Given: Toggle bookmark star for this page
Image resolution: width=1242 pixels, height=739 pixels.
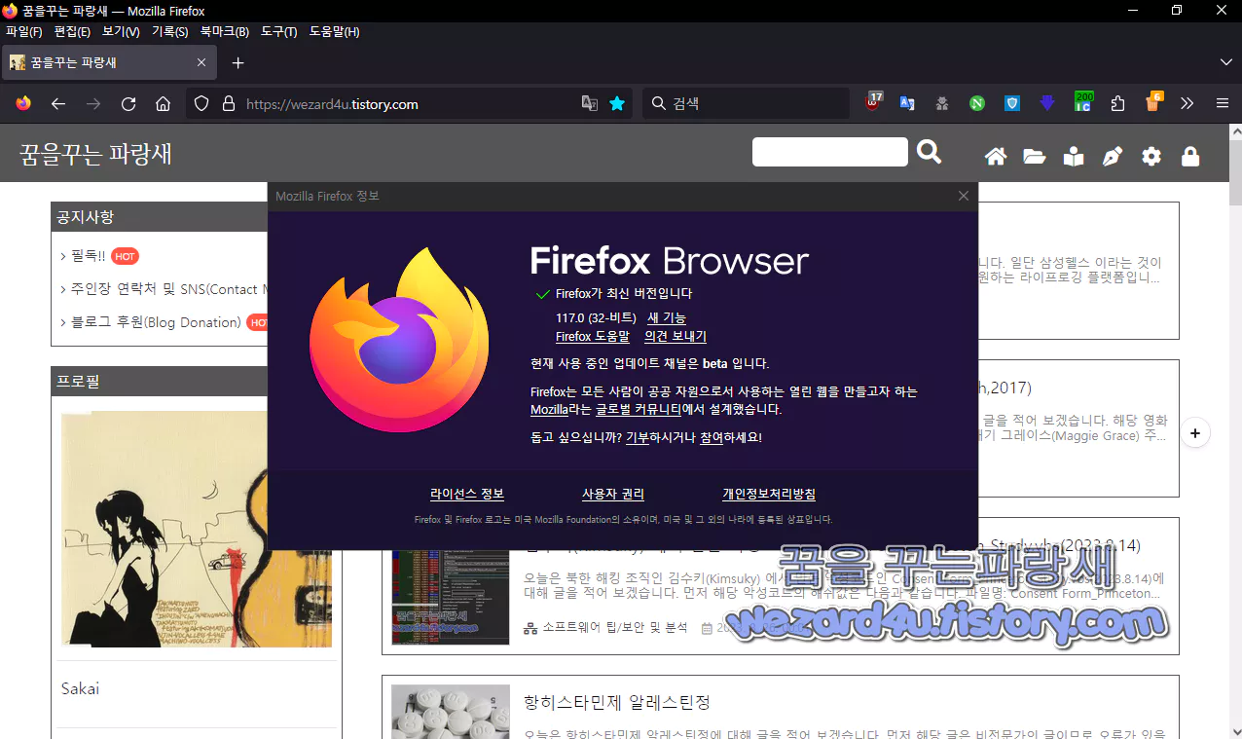Looking at the screenshot, I should 617,103.
